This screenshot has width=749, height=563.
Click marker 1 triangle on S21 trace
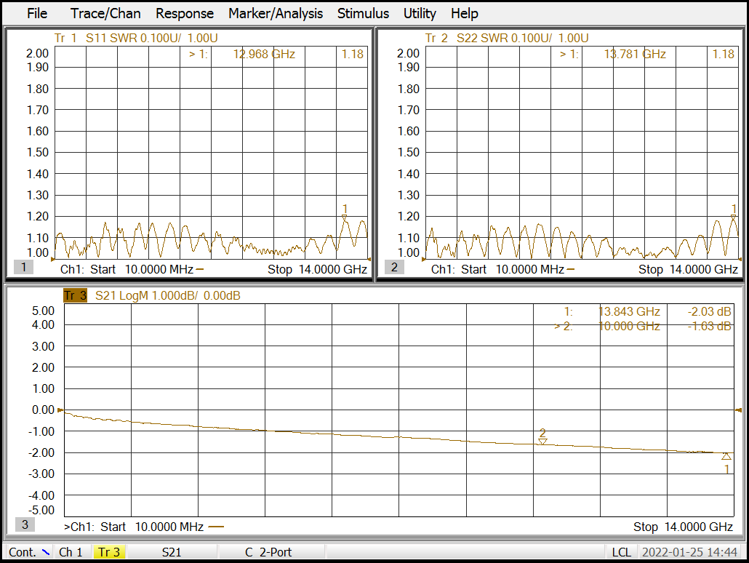tap(726, 456)
